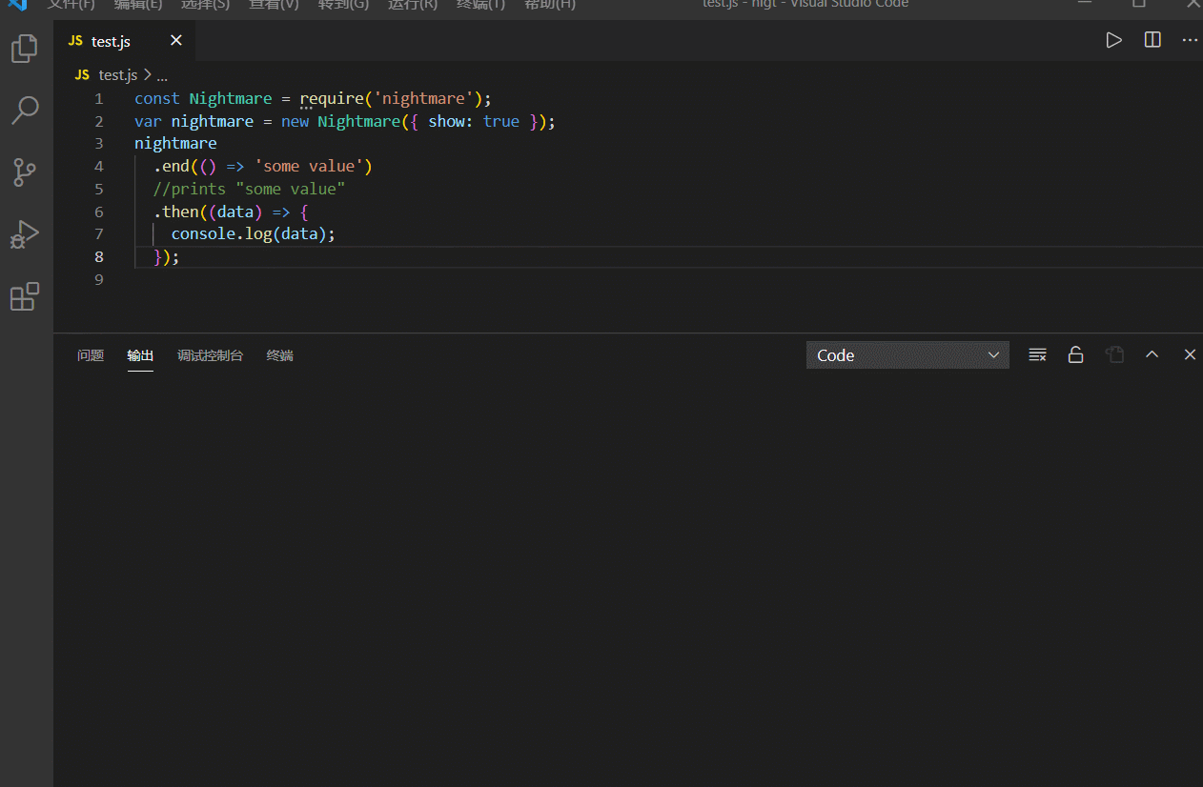Click test.js in the breadcrumb
This screenshot has width=1203, height=787.
click(x=118, y=74)
